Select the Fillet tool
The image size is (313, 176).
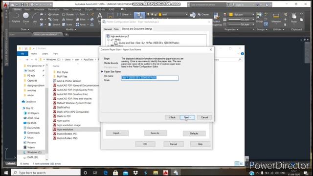tap(81, 20)
